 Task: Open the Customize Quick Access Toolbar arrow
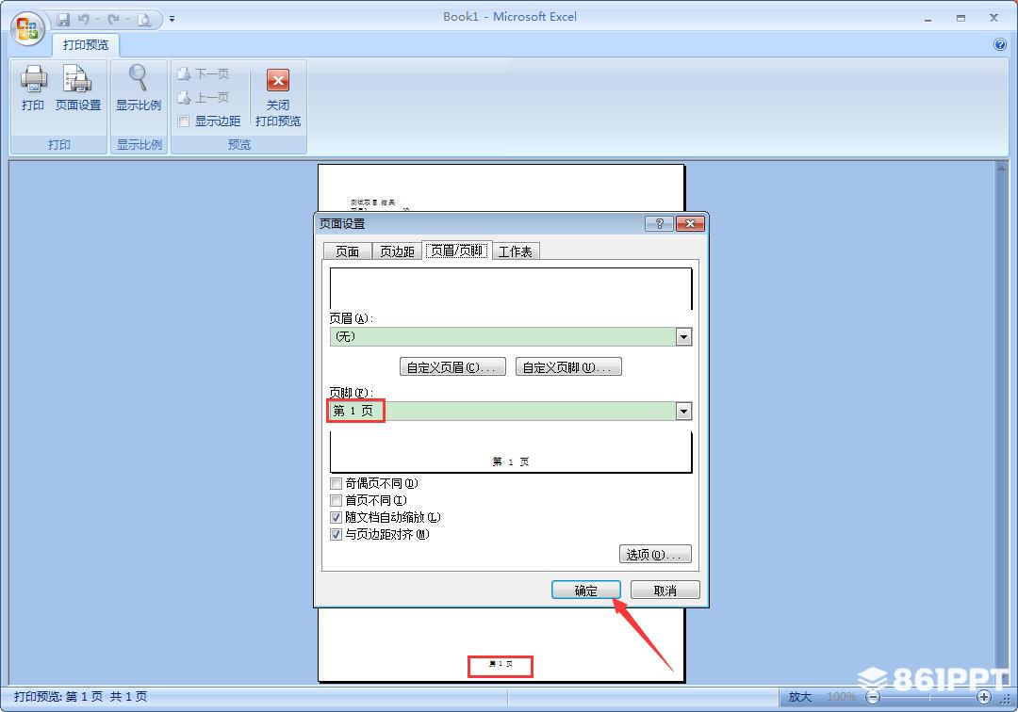[x=172, y=20]
